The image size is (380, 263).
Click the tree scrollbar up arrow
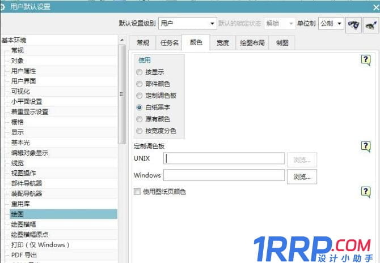click(122, 40)
